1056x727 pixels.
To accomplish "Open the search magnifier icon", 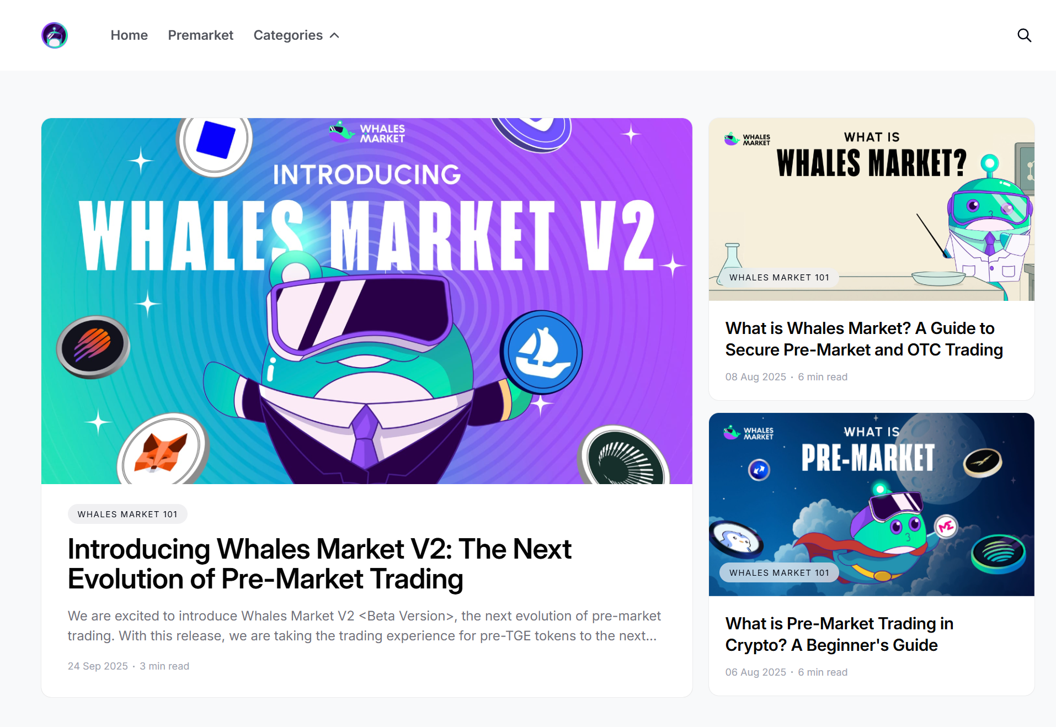I will 1024,35.
